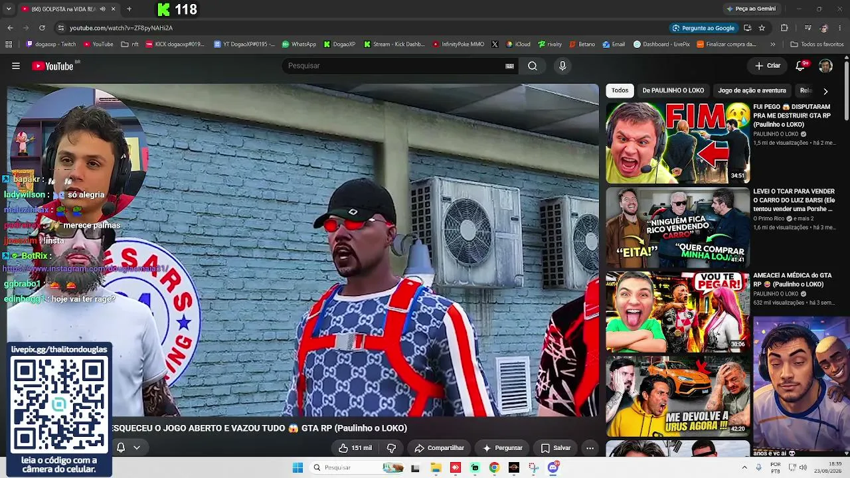This screenshot has height=478, width=850.
Task: Open the YouTube account avatar menu
Action: point(825,66)
